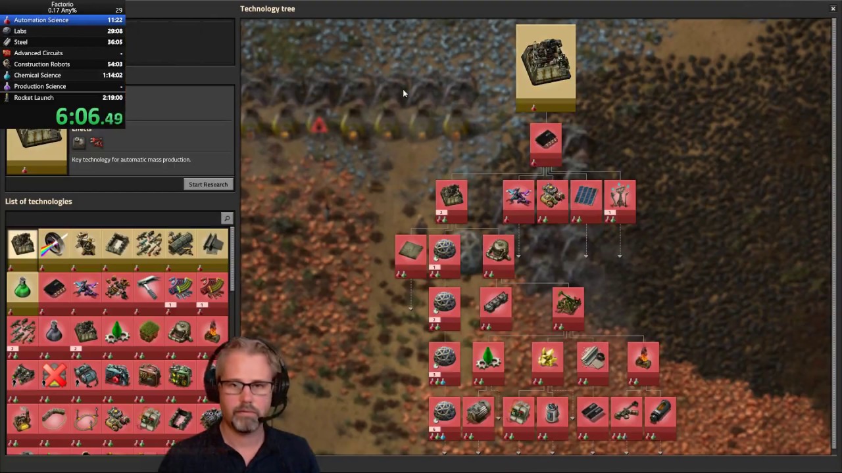The image size is (842, 473).
Task: Click the Electric energy distribution node
Action: 620,202
